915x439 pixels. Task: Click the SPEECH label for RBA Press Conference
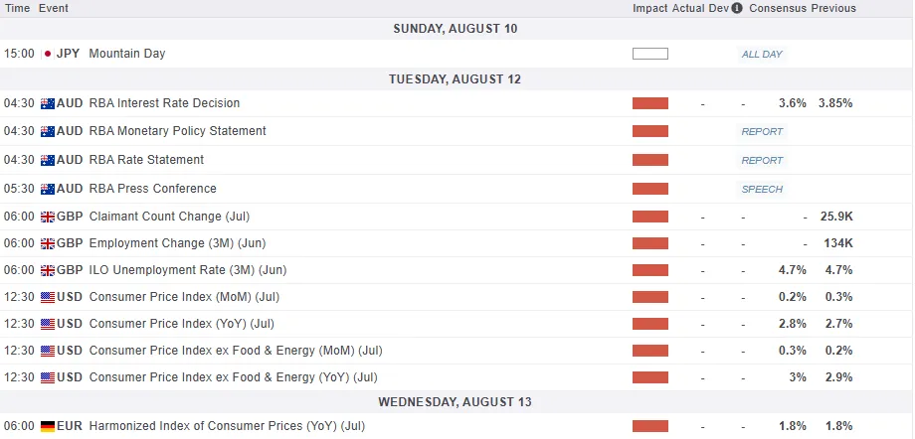(762, 189)
